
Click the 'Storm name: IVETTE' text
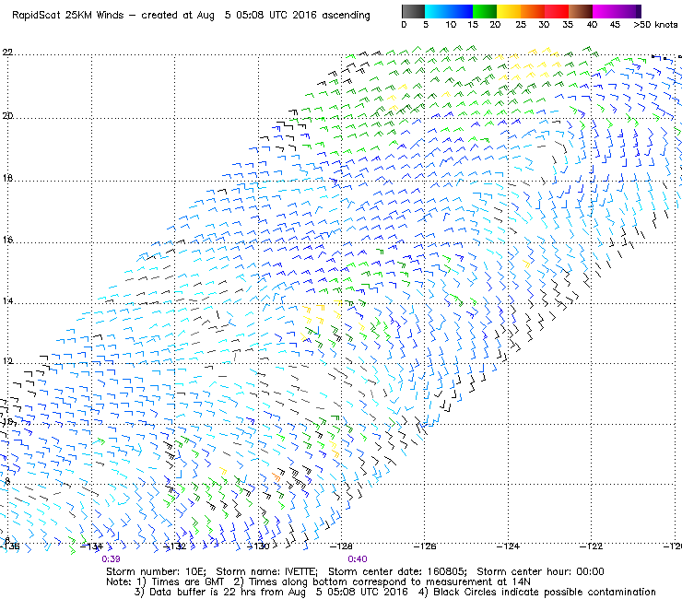(x=266, y=571)
